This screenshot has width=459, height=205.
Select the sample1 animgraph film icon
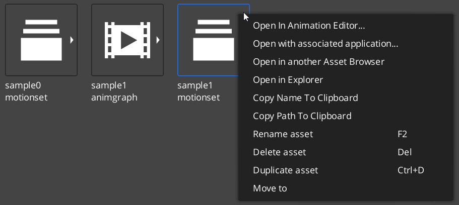click(x=127, y=40)
